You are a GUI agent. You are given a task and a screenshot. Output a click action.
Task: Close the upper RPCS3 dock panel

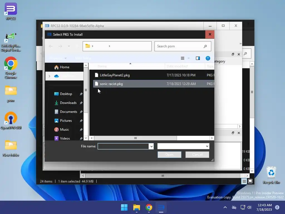point(239,54)
